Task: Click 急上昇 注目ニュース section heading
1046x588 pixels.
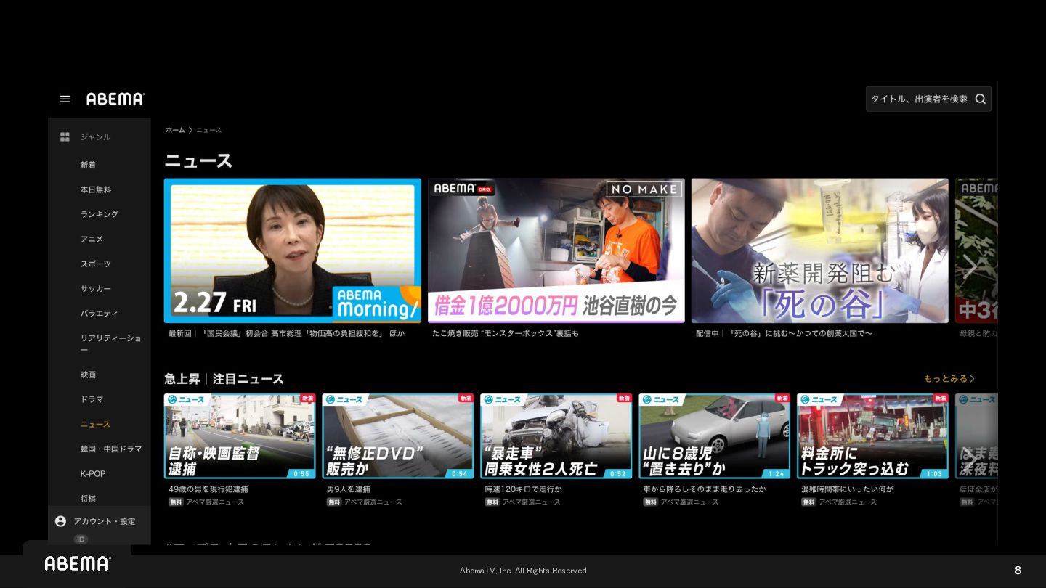Action: (224, 379)
